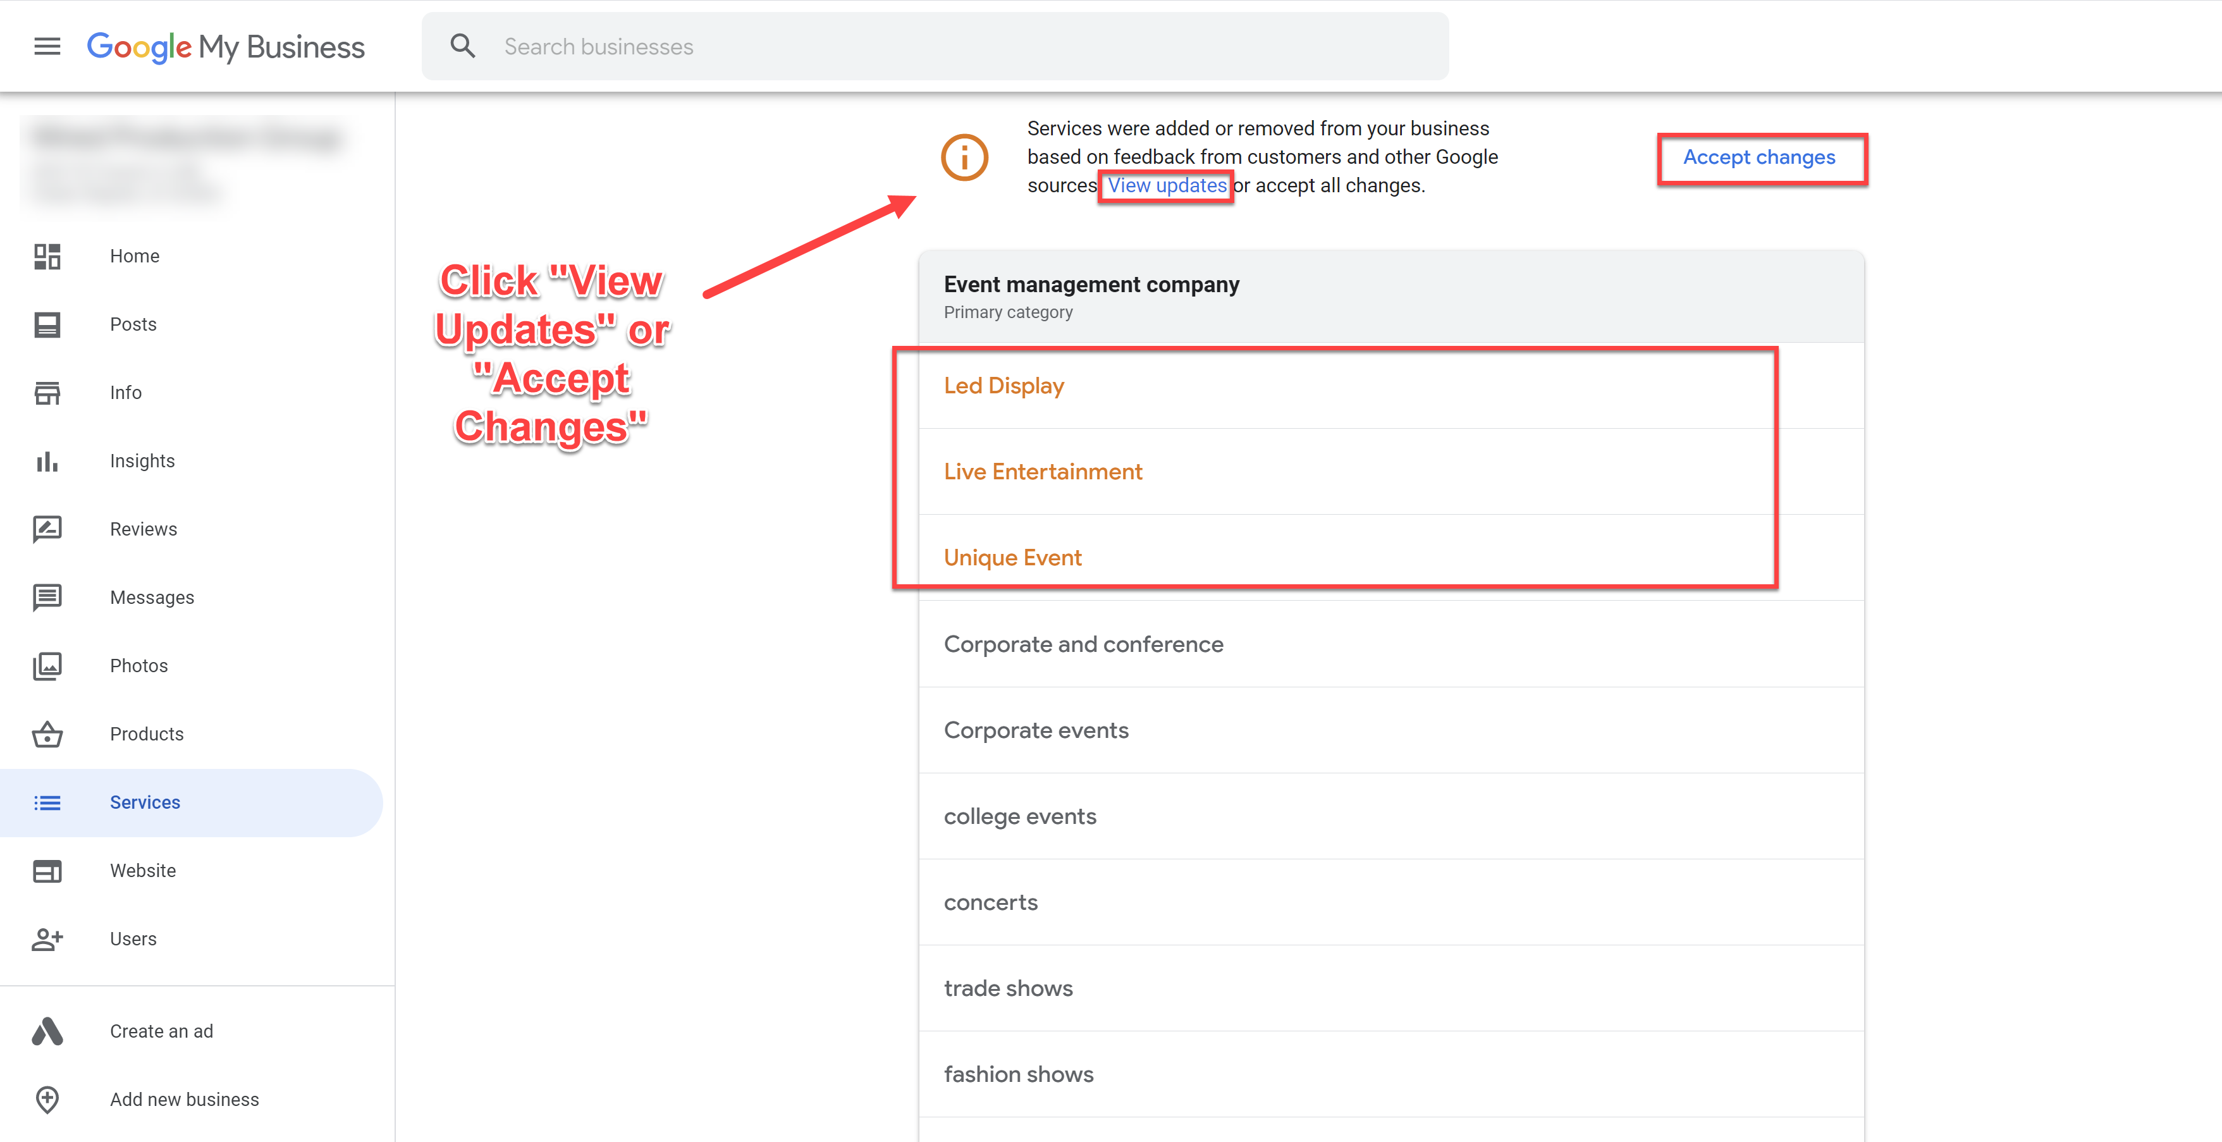Select Website in the sidebar
Viewport: 2222px width, 1142px height.
(143, 870)
